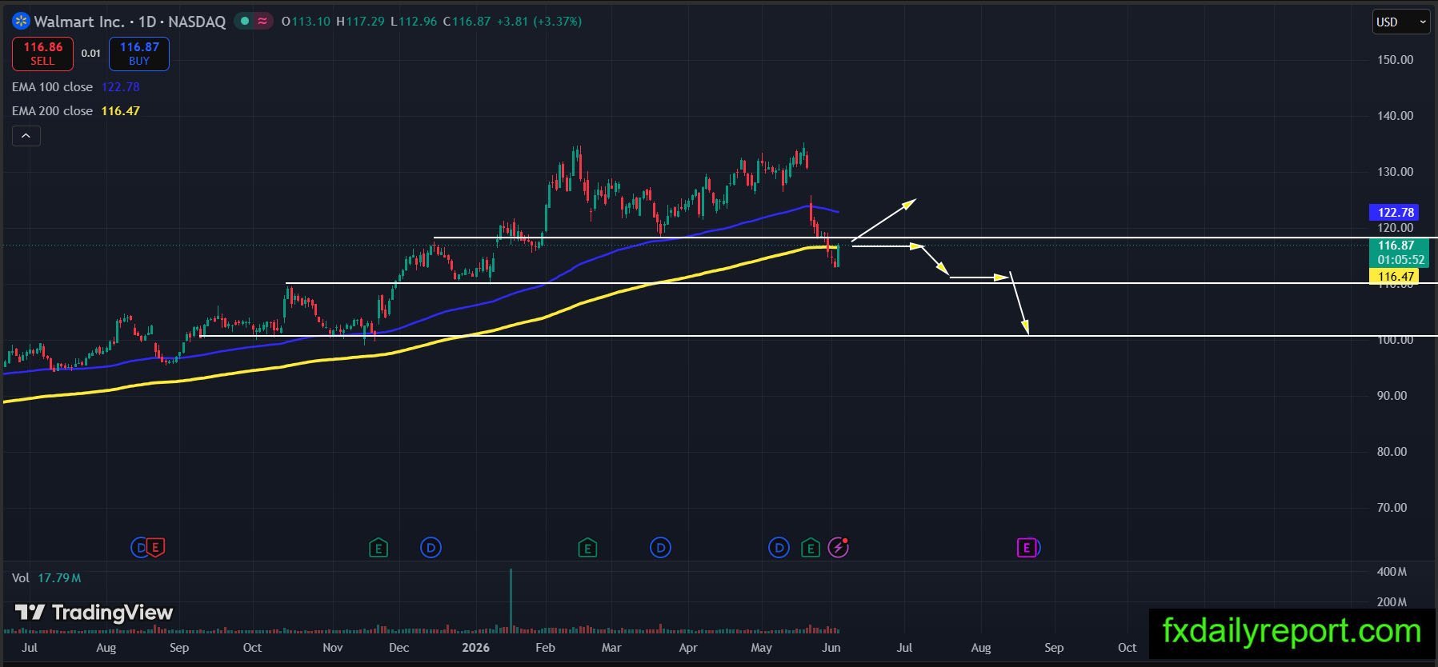1438x667 pixels.
Task: Click the 70.00 price axis label
Action: (1392, 508)
